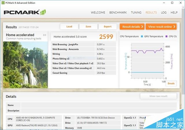Click the chart Details button
The width and height of the screenshot is (185, 130).
pos(171,83)
